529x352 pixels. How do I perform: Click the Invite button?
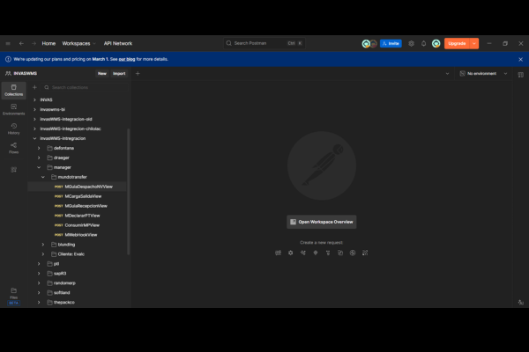pyautogui.click(x=391, y=43)
